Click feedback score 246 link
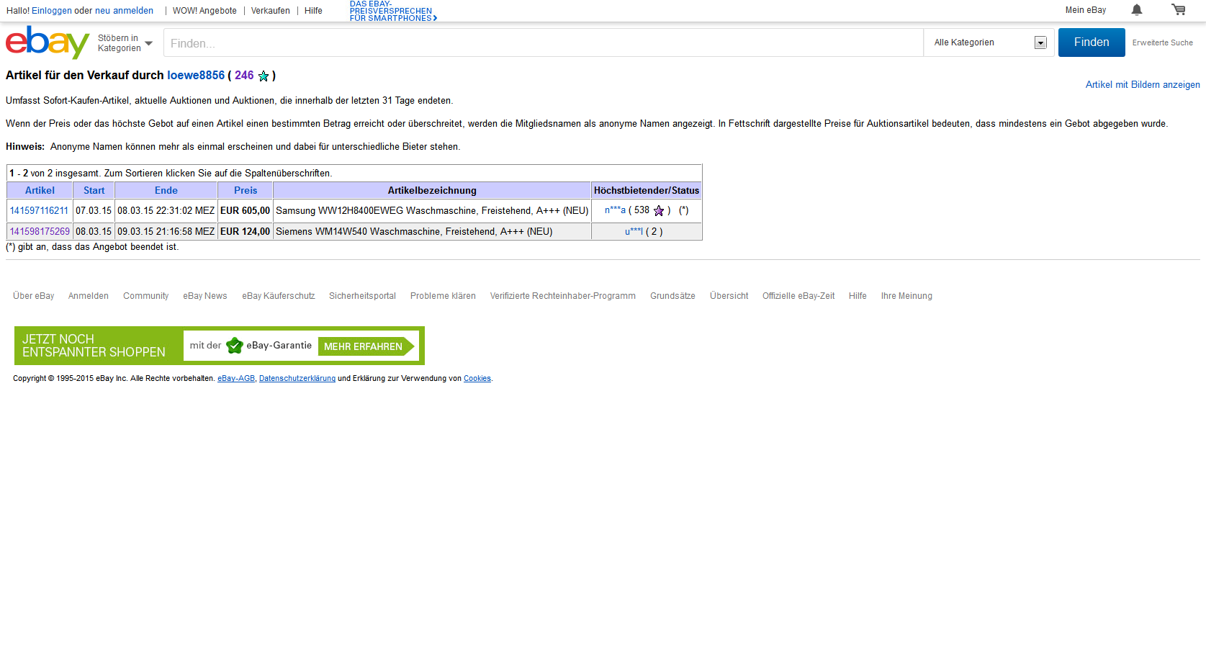The image size is (1206, 651). 244,76
